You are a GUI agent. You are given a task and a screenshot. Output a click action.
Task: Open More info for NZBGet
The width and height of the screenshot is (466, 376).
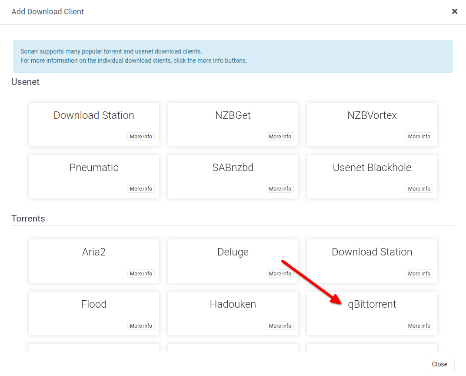pos(280,136)
